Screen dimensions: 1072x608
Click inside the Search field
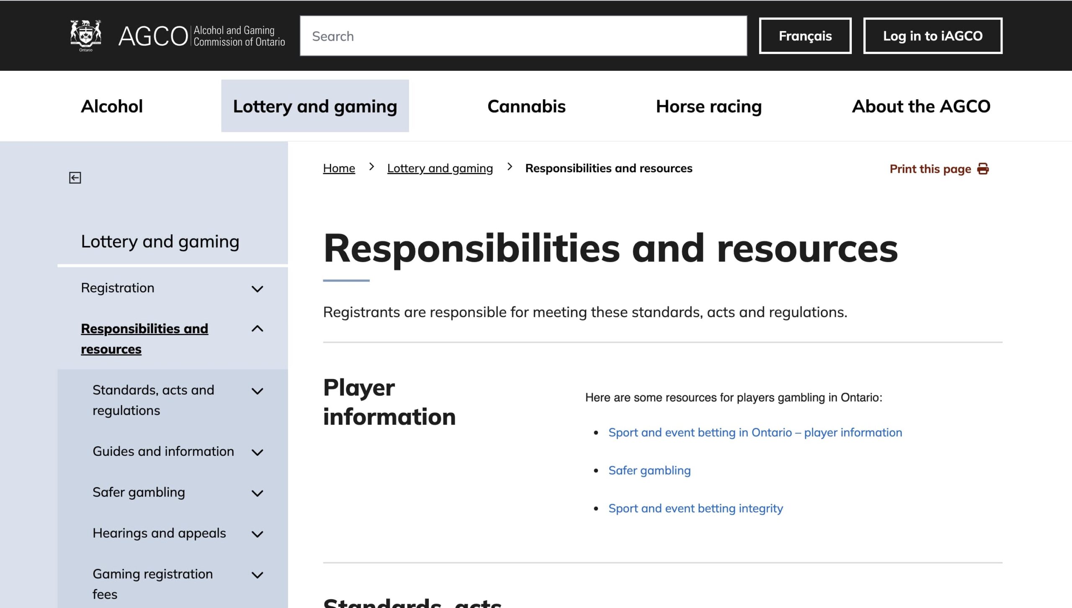[523, 36]
